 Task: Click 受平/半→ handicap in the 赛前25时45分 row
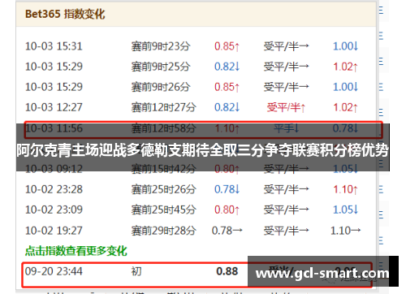286,210
